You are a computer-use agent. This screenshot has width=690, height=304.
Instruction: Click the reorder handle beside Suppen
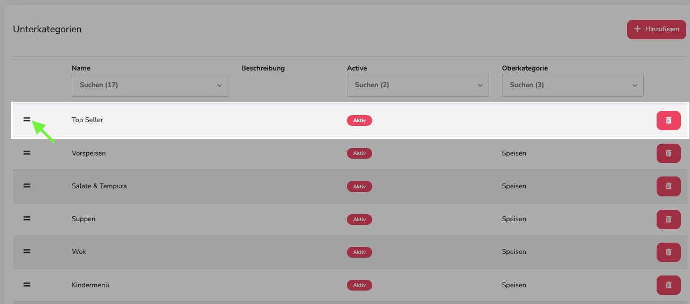click(x=27, y=218)
